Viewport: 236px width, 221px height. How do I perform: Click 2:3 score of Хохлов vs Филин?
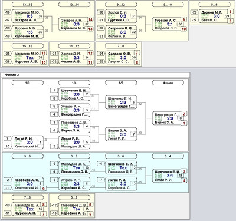77,58
